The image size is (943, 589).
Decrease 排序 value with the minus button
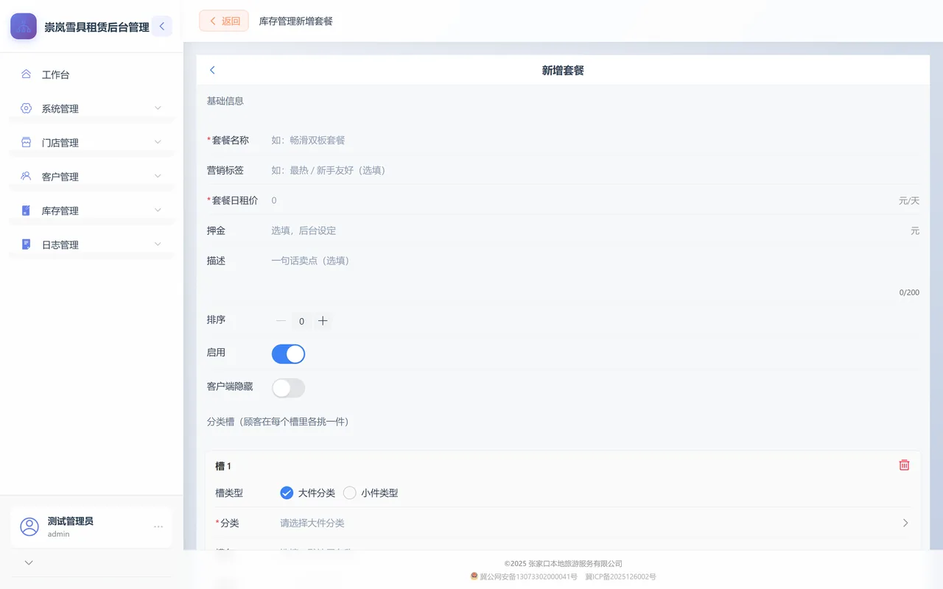pos(281,321)
